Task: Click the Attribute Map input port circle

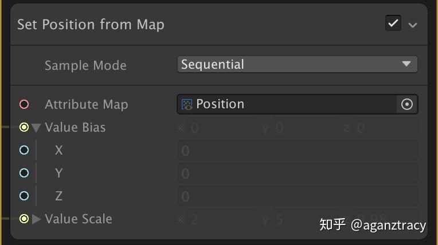Action: pos(24,104)
